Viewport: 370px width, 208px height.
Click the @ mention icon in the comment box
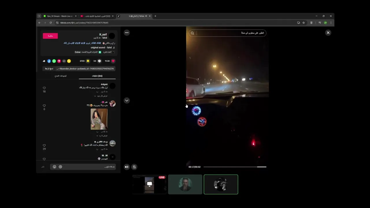[60, 167]
